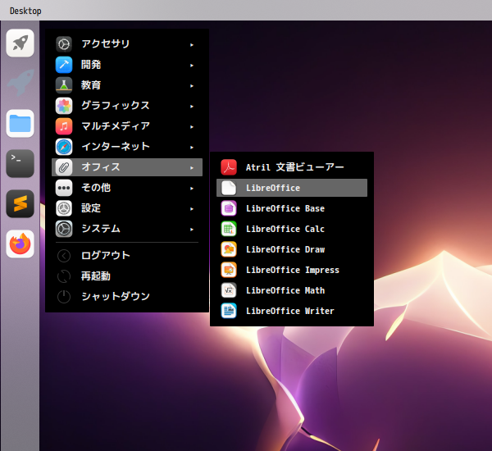This screenshot has width=492, height=451.
Task: Expand the その他 submenu arrow
Action: click(x=192, y=189)
